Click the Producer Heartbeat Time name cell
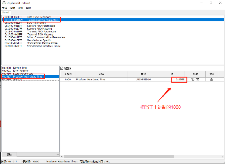Image resolution: width=225 pixels, height=164 pixels. pos(102,79)
